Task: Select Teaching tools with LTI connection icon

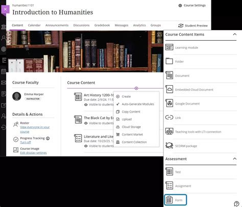Action: (169, 132)
